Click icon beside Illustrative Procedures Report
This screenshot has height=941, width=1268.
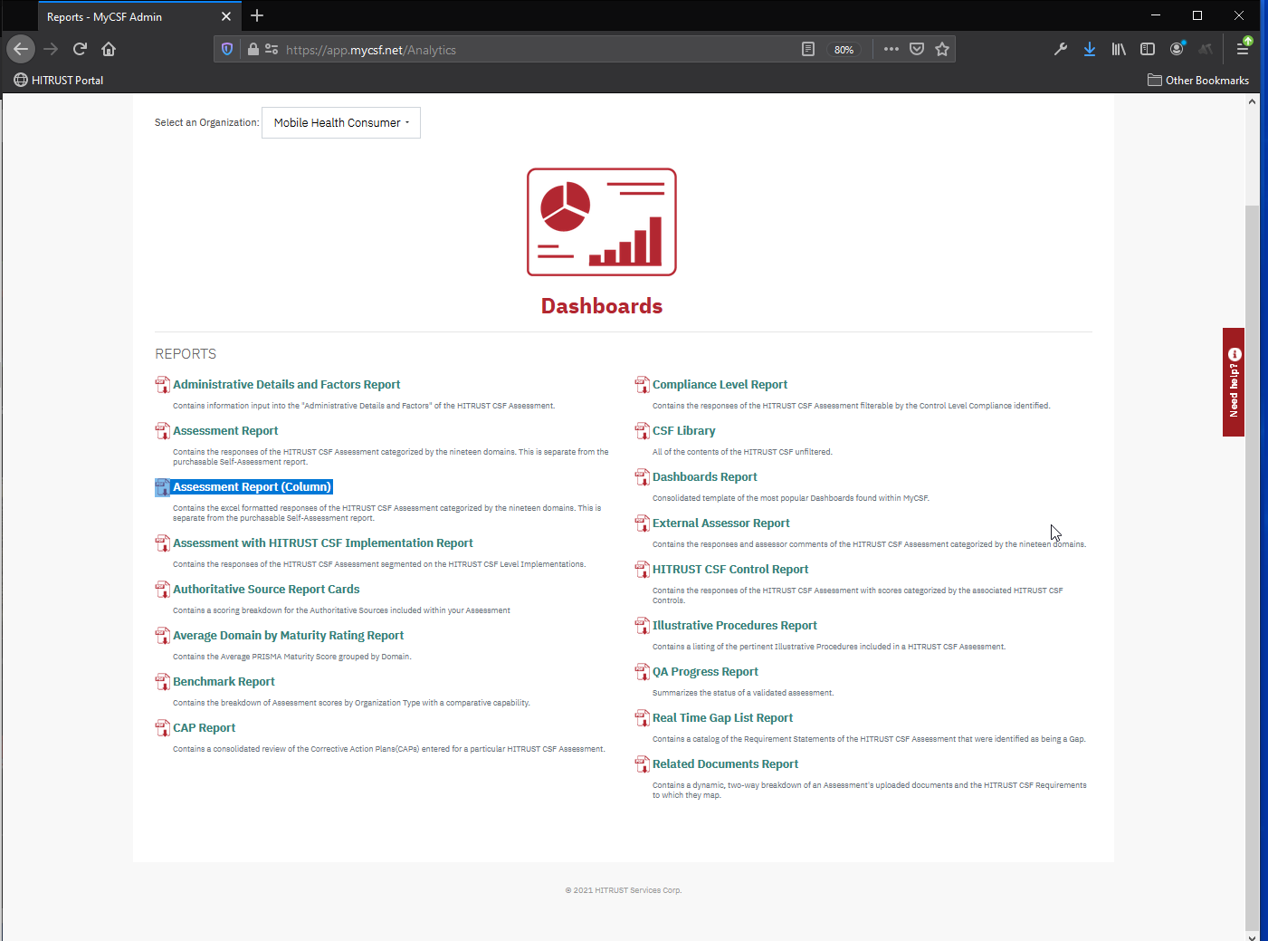[x=643, y=626]
